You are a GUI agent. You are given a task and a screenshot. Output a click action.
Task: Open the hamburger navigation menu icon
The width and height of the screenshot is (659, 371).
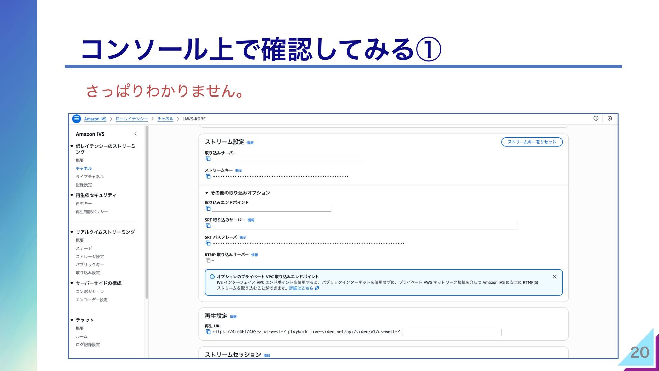tap(77, 119)
